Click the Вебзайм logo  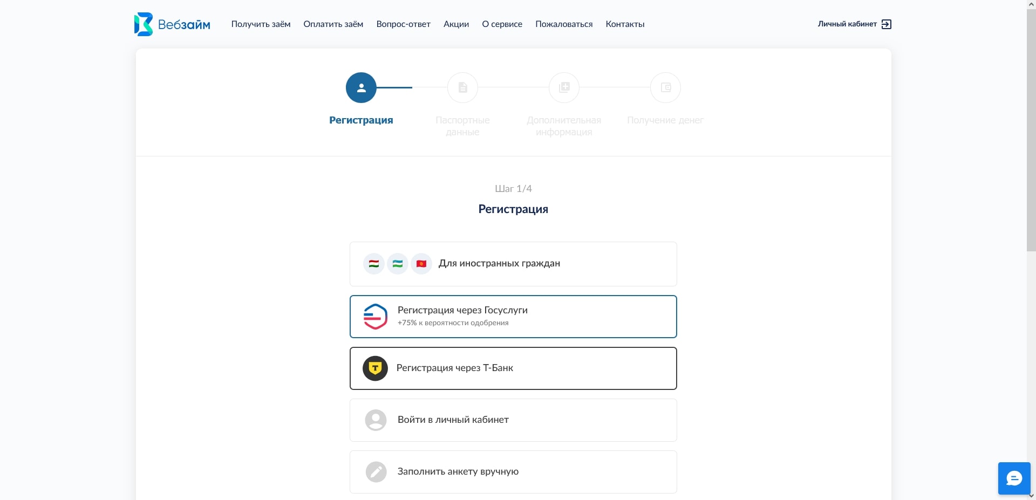pos(172,24)
